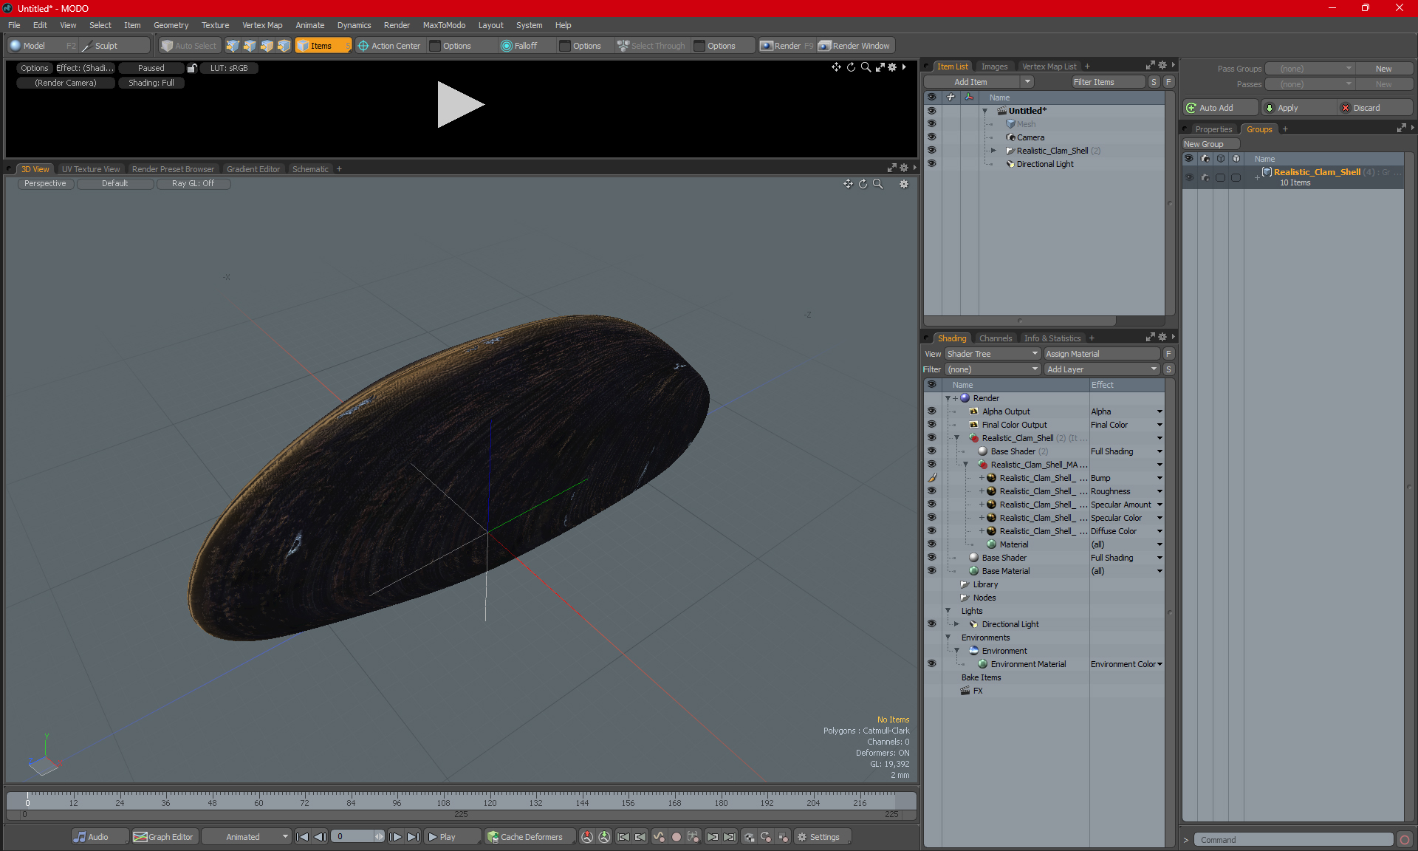Switch to Sculpt mode
The height and width of the screenshot is (851, 1418).
point(106,46)
